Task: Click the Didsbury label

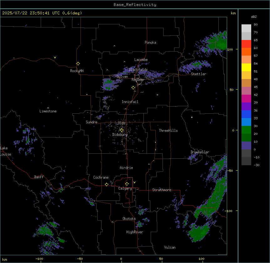Action: tap(120, 135)
